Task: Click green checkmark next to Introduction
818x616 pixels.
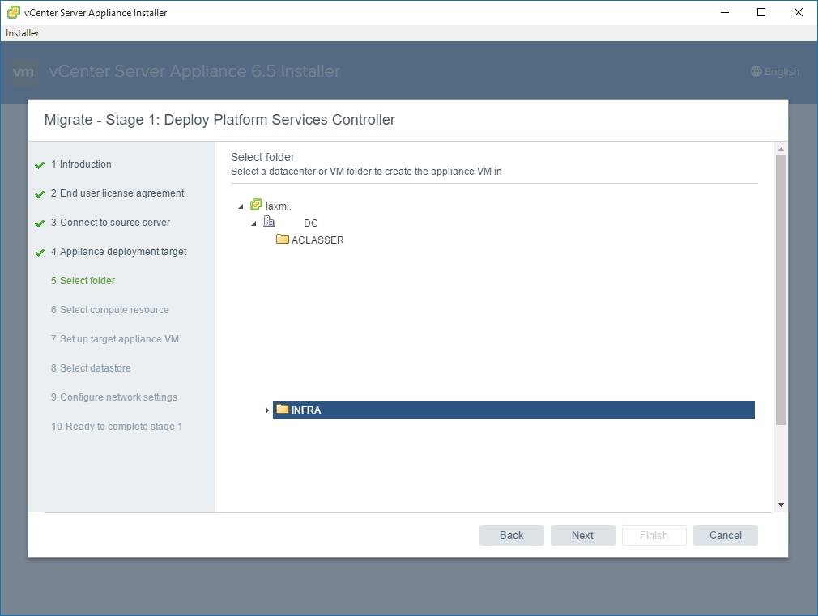Action: pos(40,165)
